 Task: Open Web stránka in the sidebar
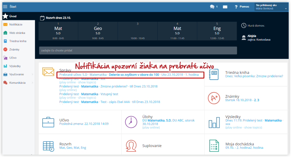click(17, 33)
